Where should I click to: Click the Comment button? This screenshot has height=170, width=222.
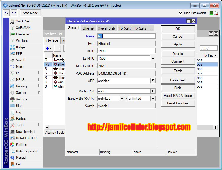pos(178,61)
